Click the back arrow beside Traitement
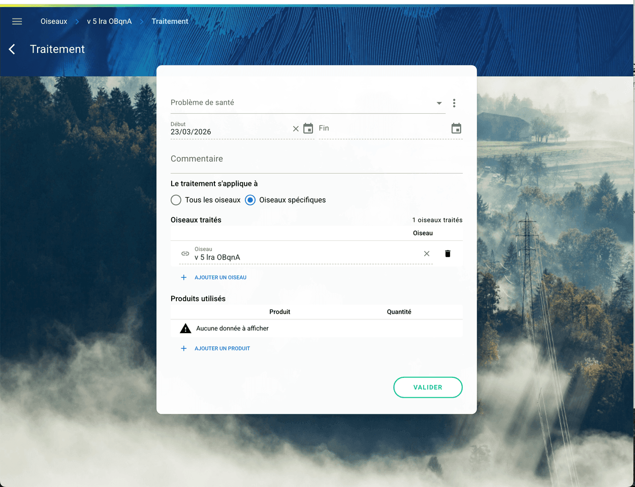The height and width of the screenshot is (487, 635). point(12,49)
